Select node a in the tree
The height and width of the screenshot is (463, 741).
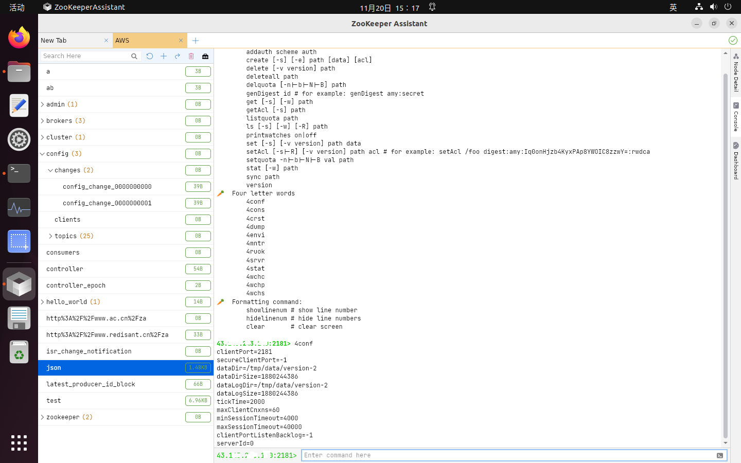126,72
